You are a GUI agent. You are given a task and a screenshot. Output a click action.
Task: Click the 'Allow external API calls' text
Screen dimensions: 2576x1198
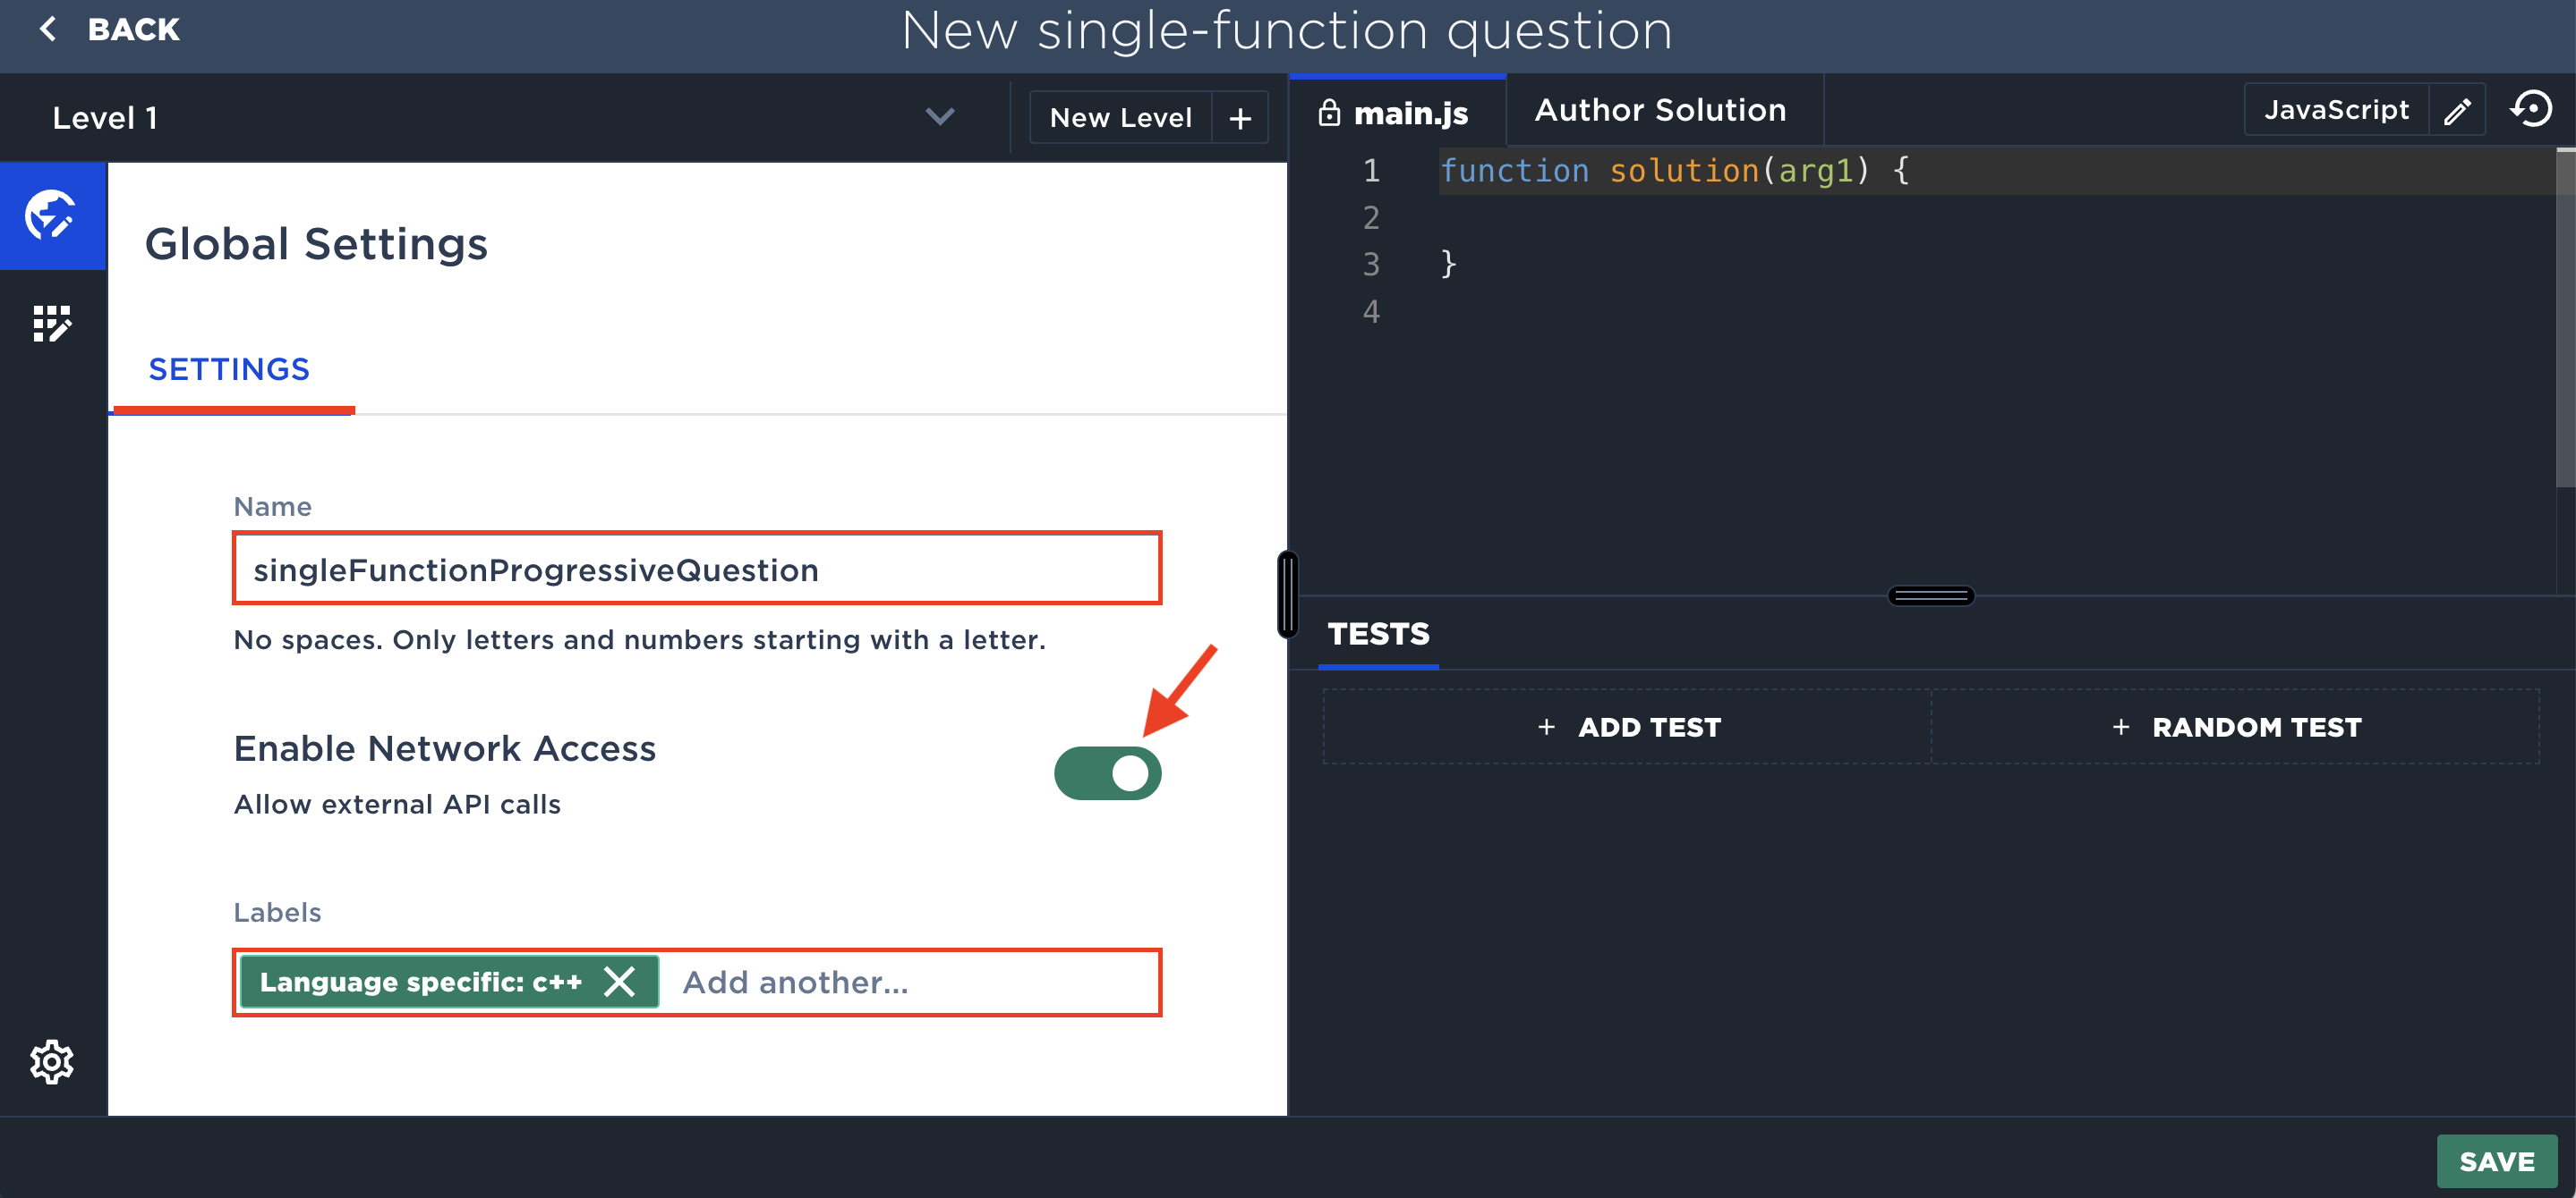click(x=397, y=805)
